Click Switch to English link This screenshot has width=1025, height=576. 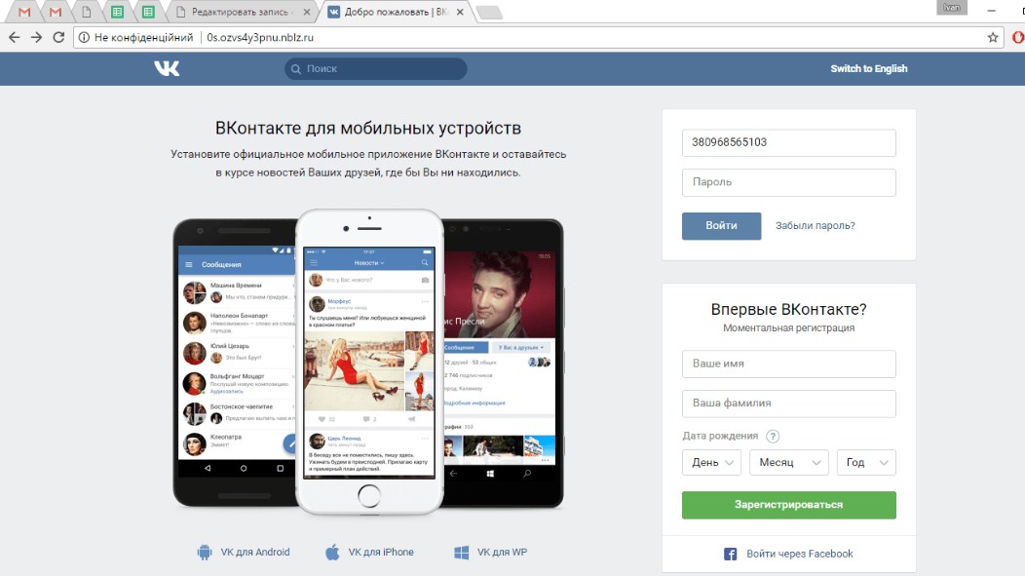pyautogui.click(x=868, y=69)
